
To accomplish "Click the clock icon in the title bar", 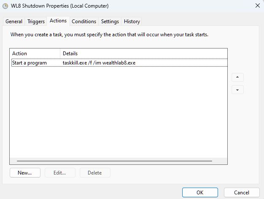I will [5, 6].
